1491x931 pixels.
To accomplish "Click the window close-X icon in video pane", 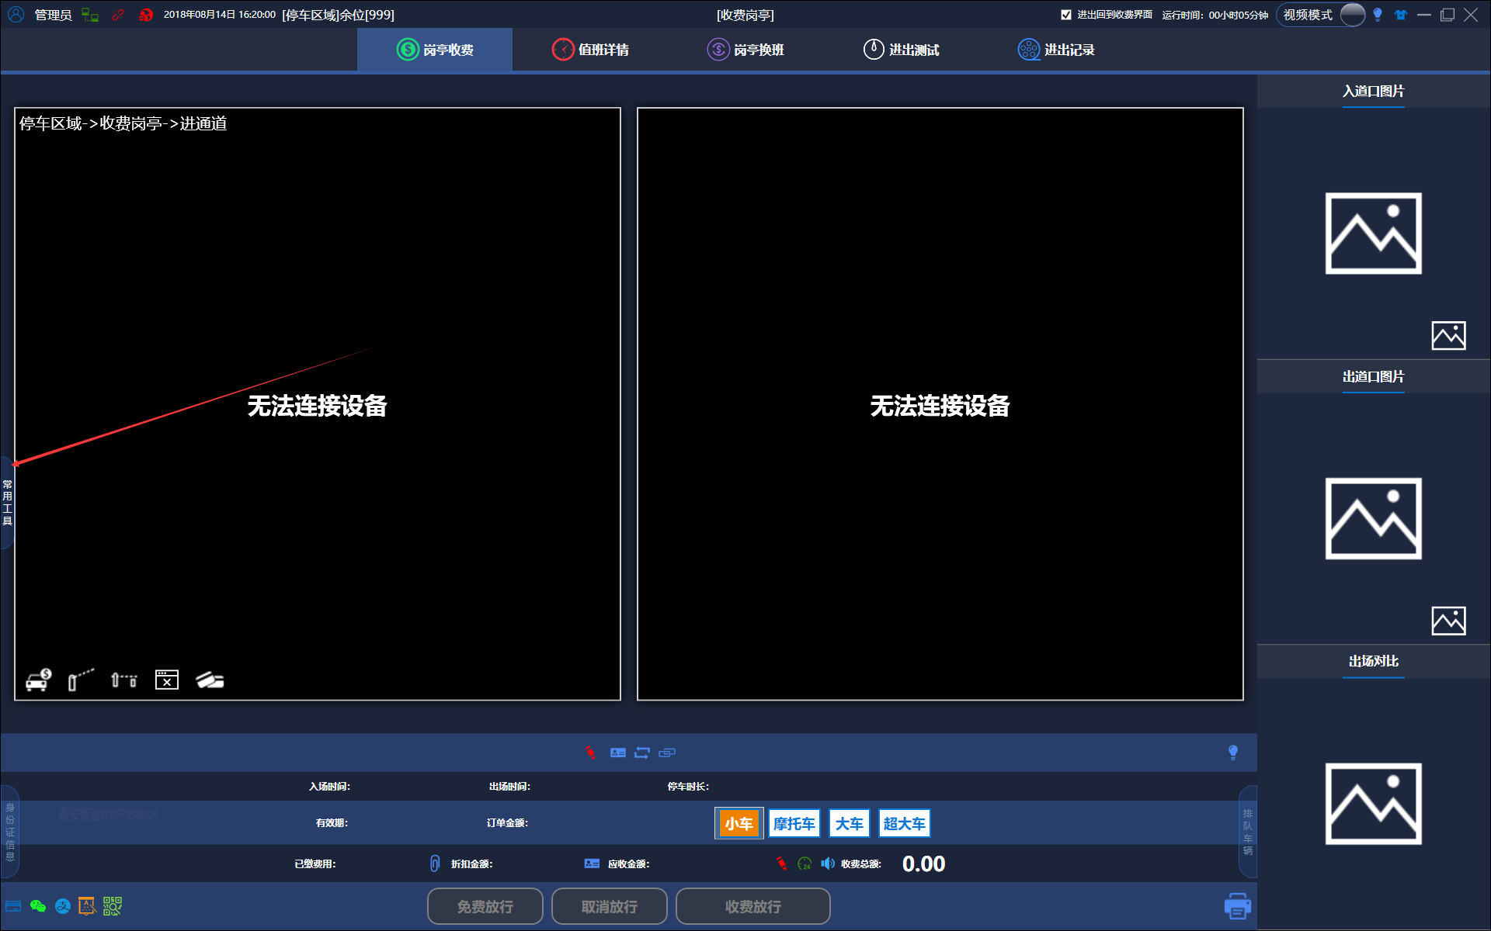I will (x=167, y=680).
